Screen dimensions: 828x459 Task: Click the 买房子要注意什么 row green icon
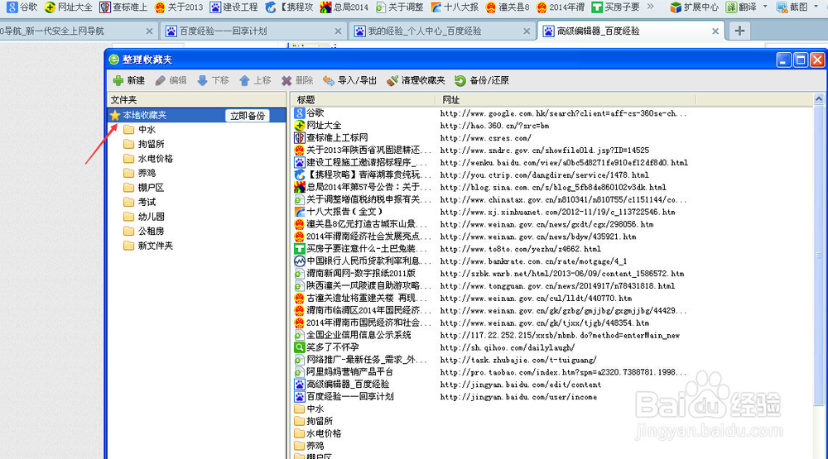300,248
